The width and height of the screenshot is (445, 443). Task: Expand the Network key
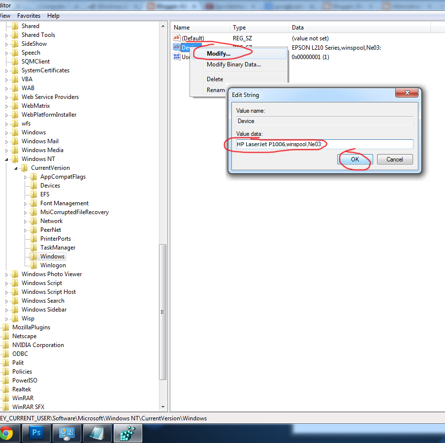coord(25,221)
